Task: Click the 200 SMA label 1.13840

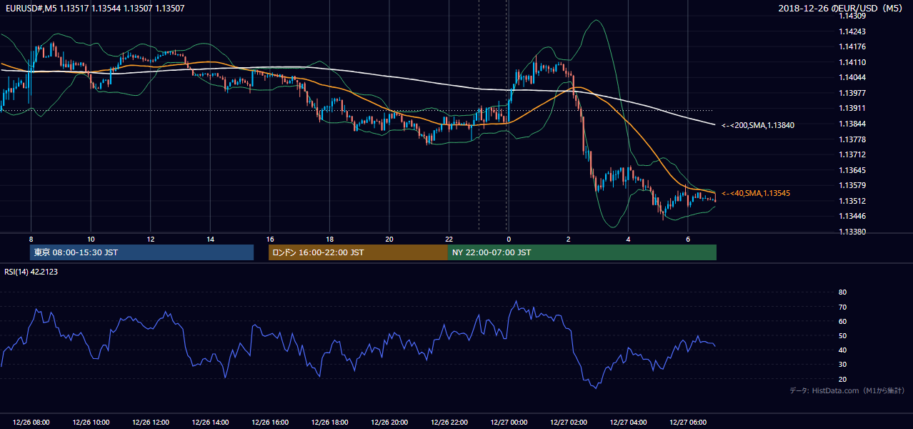Action: click(758, 125)
